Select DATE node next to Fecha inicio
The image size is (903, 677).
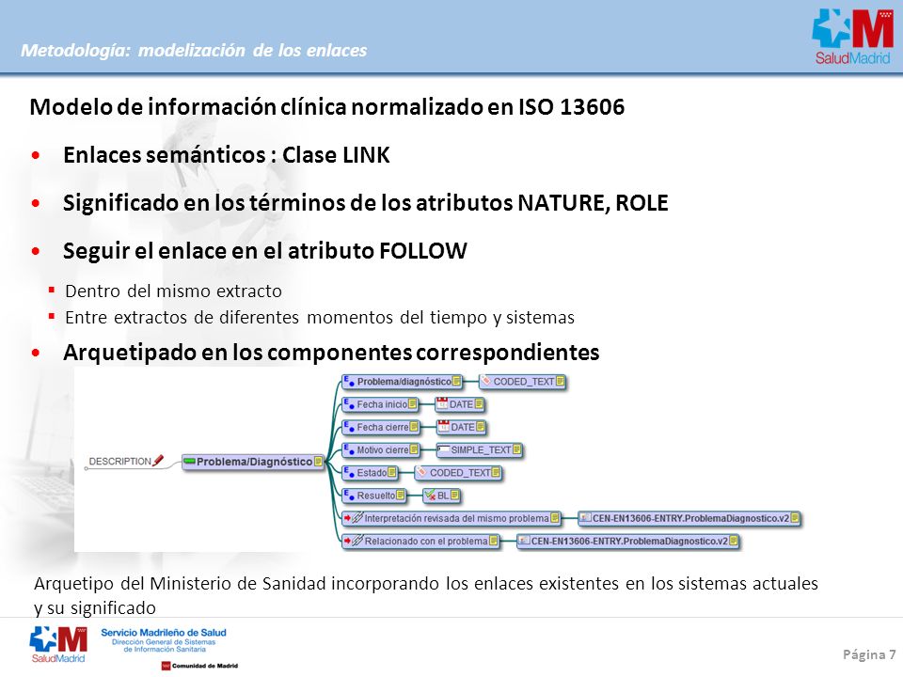[460, 404]
